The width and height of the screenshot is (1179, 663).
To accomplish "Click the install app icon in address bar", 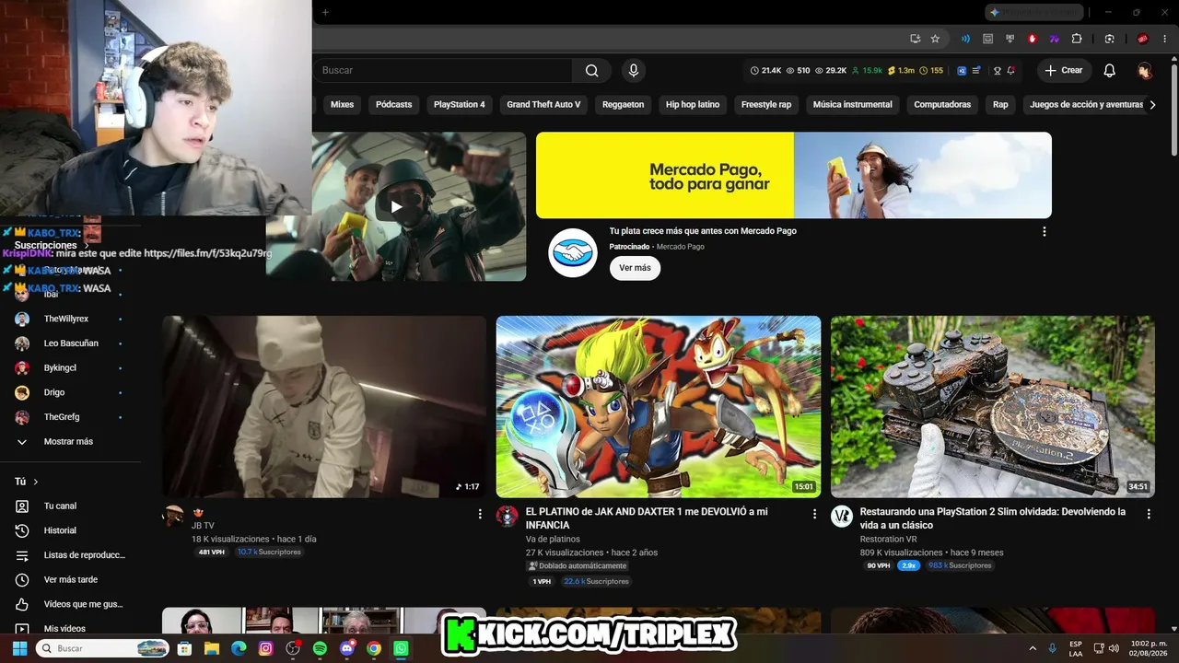I will (x=915, y=39).
